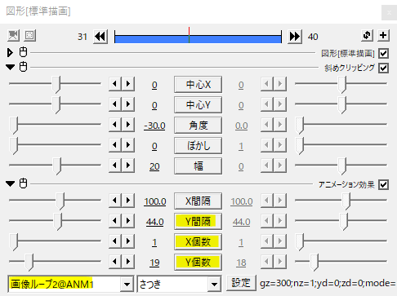Screen dimensions: 397x296
Task: Decrease left Y個数 value with left arrow
Action: [x=115, y=262]
